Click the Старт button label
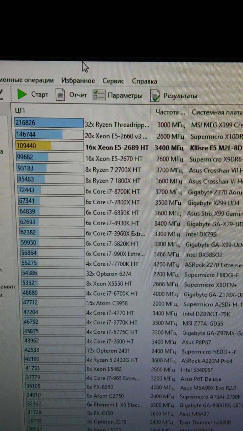Screen dimensions: 243x431 (x=40, y=95)
